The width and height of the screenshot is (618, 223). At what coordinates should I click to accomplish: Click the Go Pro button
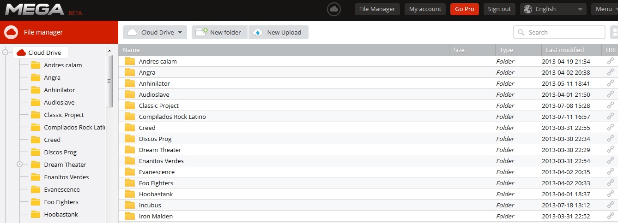(x=465, y=9)
